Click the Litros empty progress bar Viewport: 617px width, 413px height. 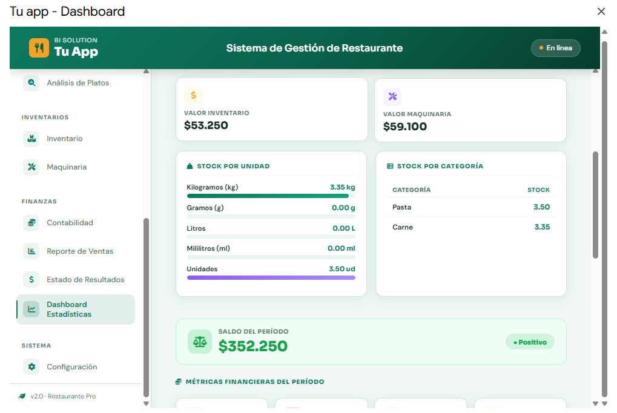tap(271, 237)
